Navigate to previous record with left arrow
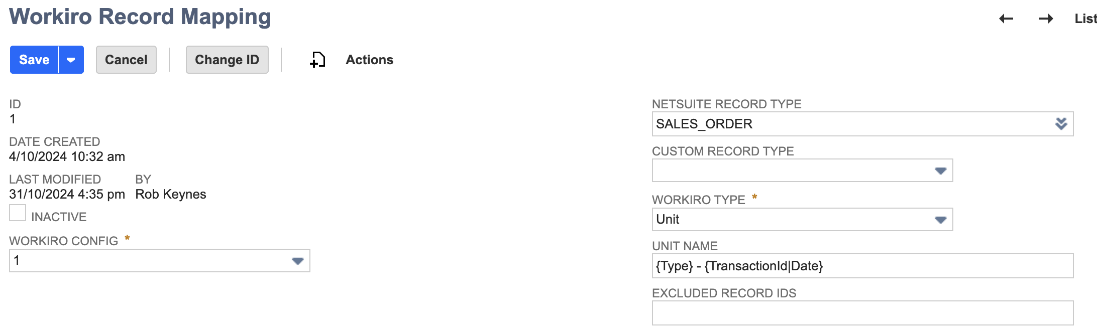Viewport: 1097px width, 334px height. coord(1007,18)
